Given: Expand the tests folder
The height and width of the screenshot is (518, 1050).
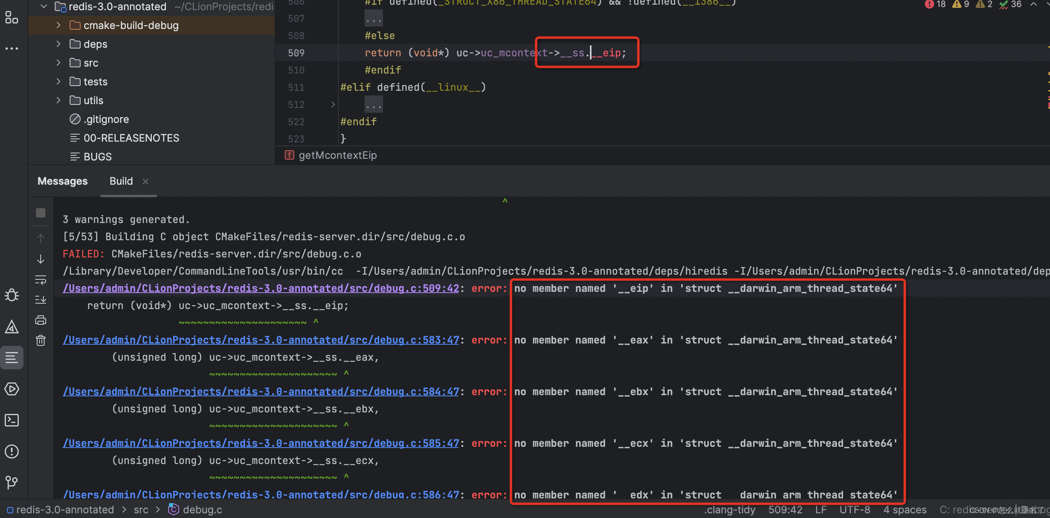Looking at the screenshot, I should (59, 81).
